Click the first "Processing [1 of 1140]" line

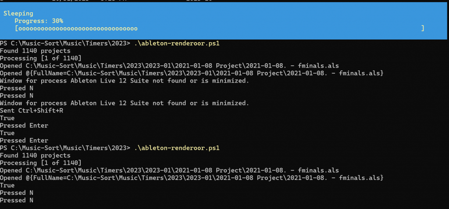[40, 58]
